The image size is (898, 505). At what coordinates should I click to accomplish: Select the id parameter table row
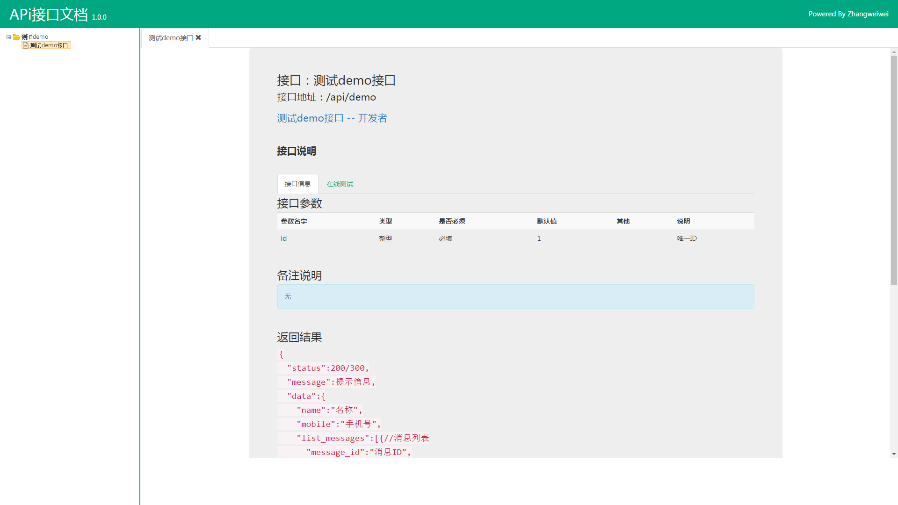click(515, 238)
